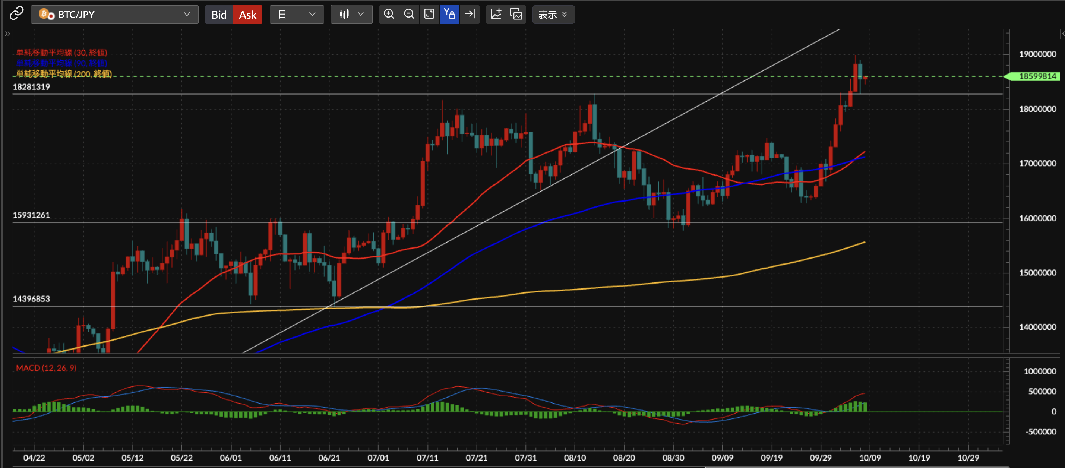Click the save chart image icon
This screenshot has height=468, width=1065.
[x=516, y=15]
